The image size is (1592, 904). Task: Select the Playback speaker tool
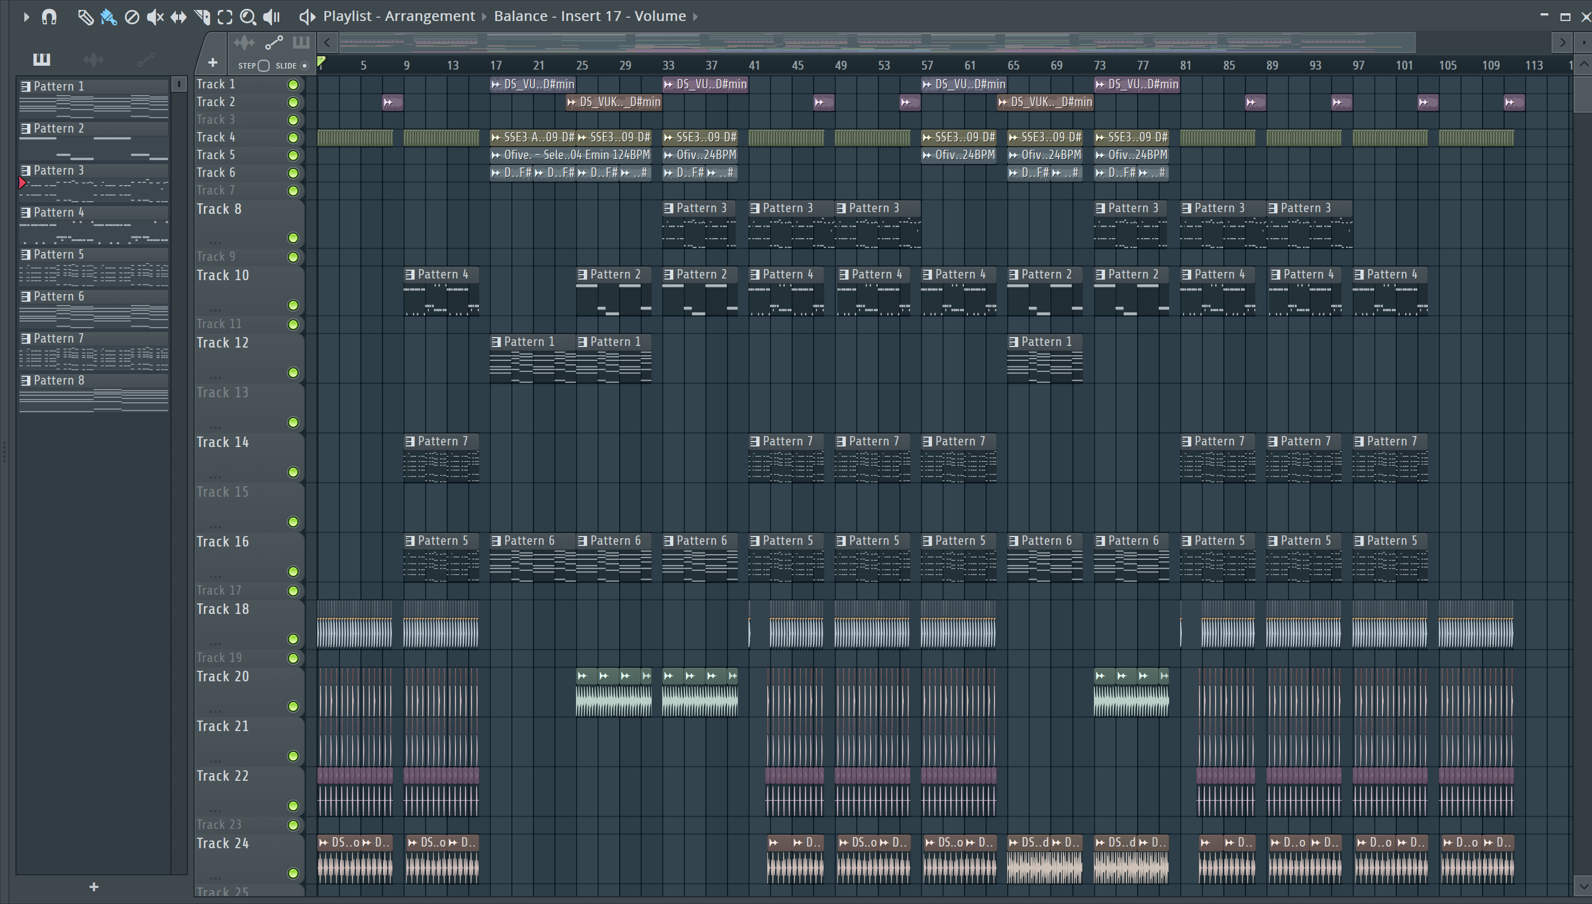tap(271, 17)
